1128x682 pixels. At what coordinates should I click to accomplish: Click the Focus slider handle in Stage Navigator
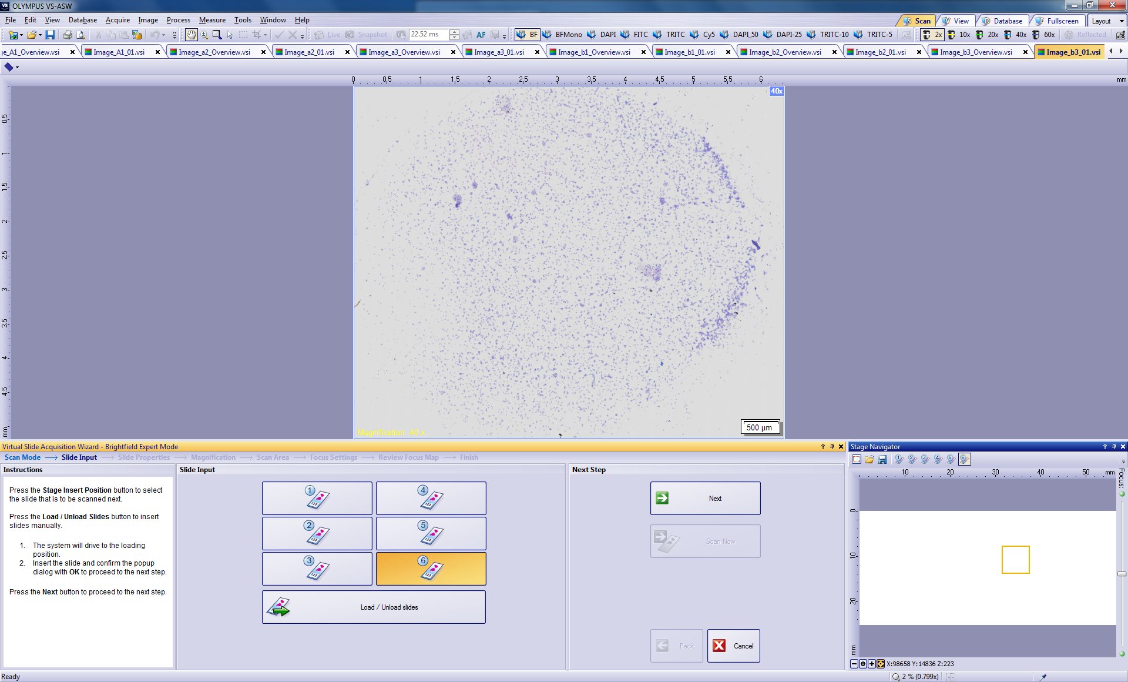tap(1122, 574)
